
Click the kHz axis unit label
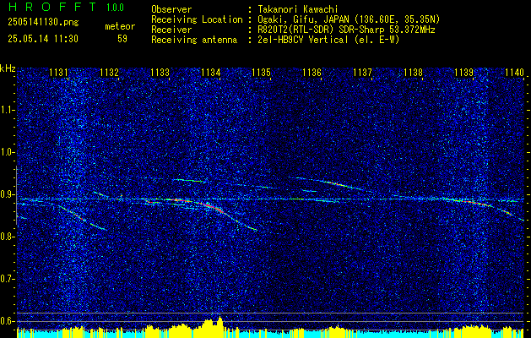pyautogui.click(x=8, y=68)
